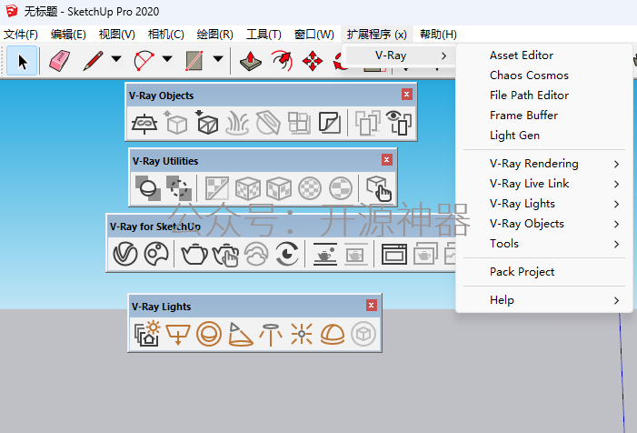Create a V-Ray Plane Light
Image resolution: width=637 pixels, height=433 pixels.
point(178,334)
